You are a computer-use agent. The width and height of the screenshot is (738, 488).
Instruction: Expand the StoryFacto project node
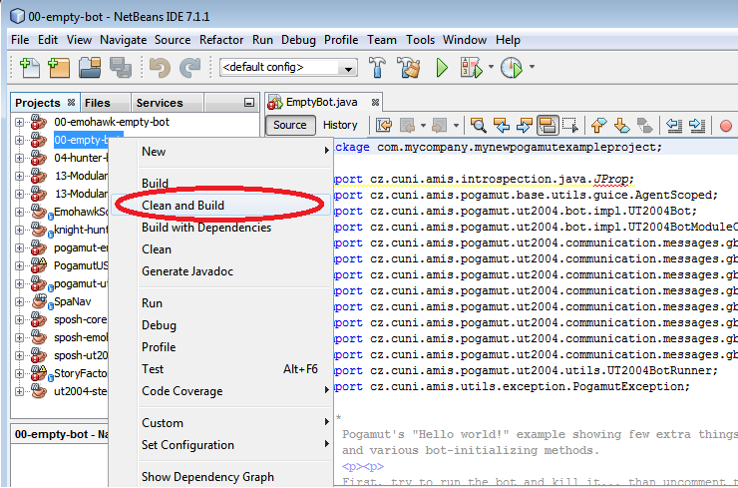[19, 374]
